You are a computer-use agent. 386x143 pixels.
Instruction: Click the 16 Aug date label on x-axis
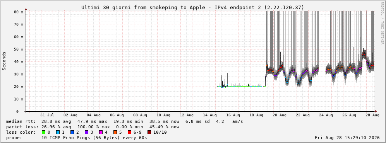[233, 115]
